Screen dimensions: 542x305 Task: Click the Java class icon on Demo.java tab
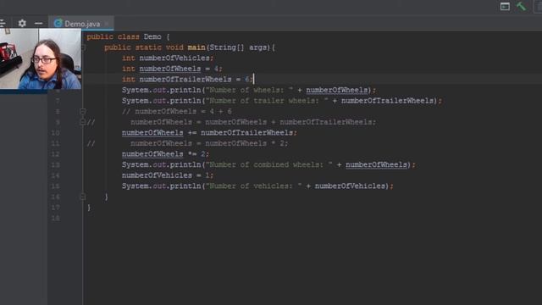pyautogui.click(x=58, y=23)
